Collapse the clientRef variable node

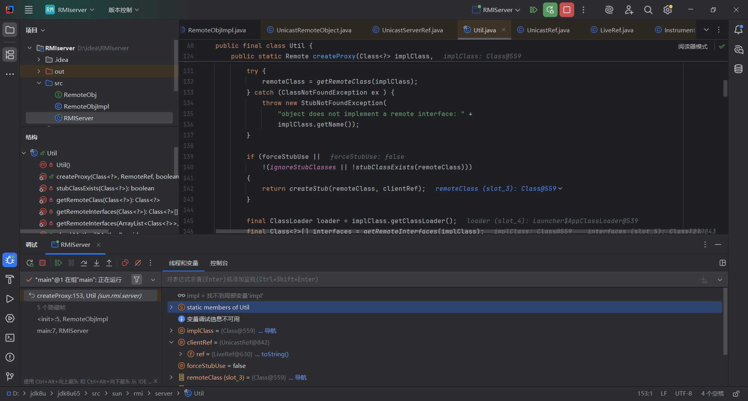(x=171, y=342)
